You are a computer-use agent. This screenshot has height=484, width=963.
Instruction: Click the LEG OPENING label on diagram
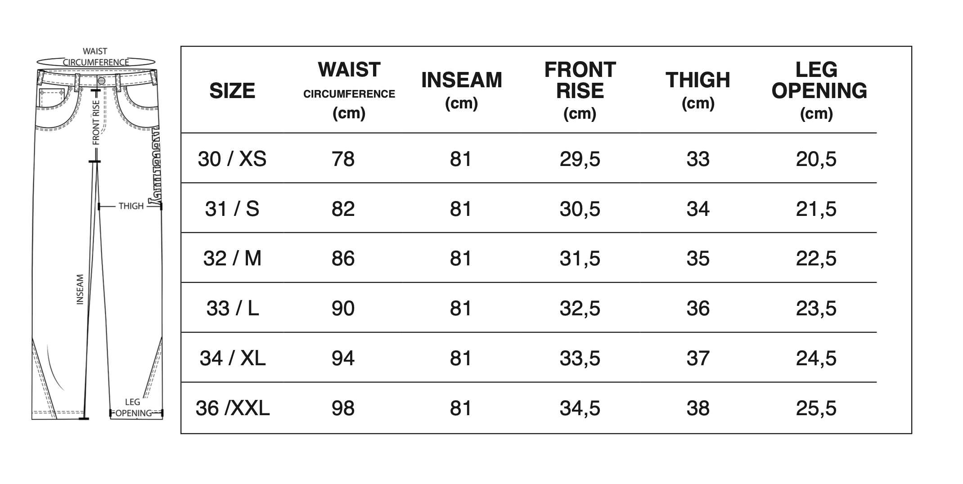tap(133, 408)
